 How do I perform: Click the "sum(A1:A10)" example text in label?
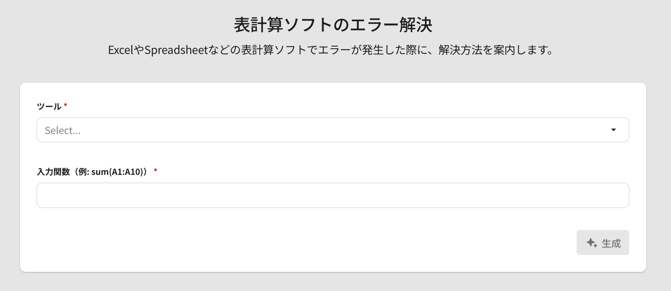coord(117,171)
